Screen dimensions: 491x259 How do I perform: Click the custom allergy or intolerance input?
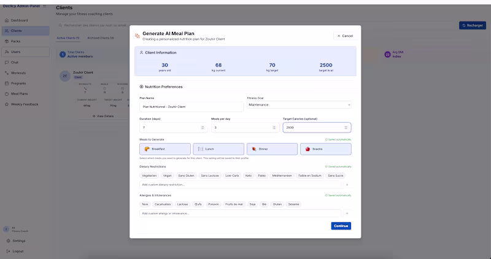[240, 214]
